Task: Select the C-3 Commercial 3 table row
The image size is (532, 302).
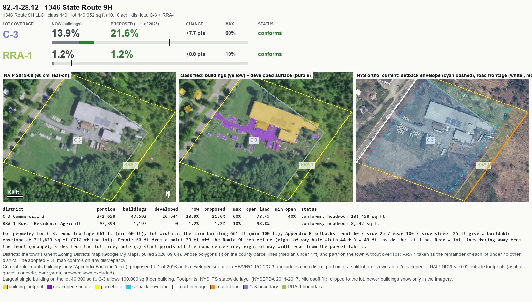Action: [194, 217]
